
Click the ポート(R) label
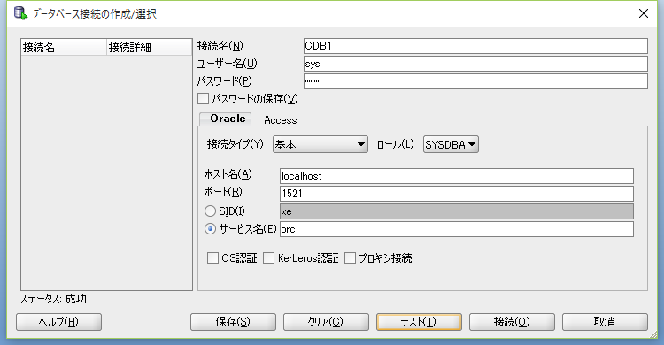[223, 192]
